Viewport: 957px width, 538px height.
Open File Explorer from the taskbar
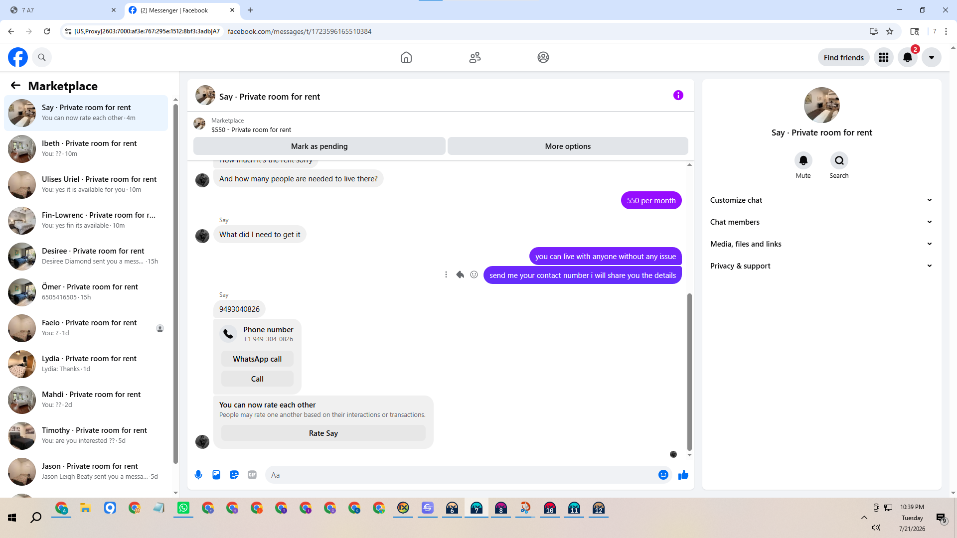(x=86, y=508)
